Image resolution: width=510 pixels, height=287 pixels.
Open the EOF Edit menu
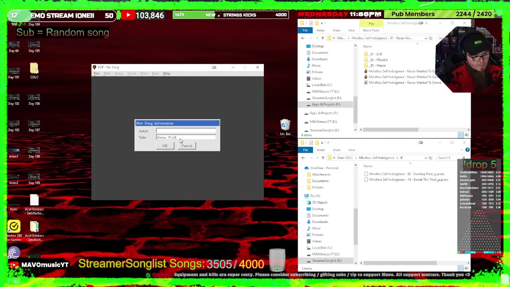click(107, 73)
